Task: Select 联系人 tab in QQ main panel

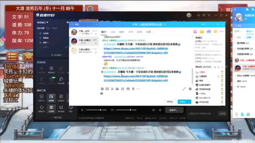Action: pyautogui.click(x=250, y=31)
